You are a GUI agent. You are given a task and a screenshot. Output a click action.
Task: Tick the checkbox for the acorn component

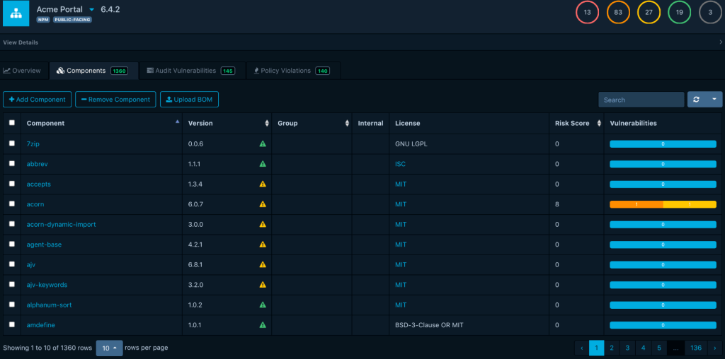click(11, 204)
